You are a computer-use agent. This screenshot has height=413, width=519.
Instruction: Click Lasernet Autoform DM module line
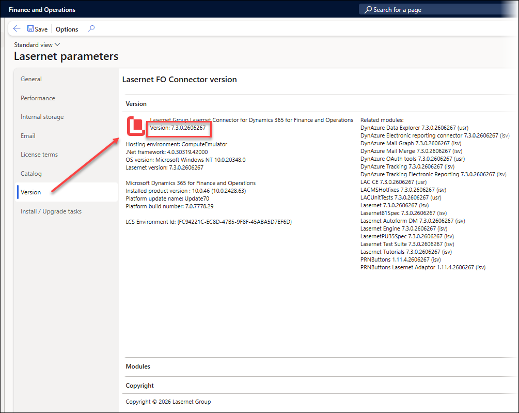(x=413, y=221)
